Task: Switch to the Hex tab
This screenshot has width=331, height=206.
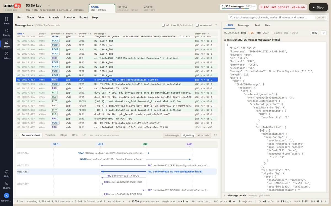Action: [268, 25]
